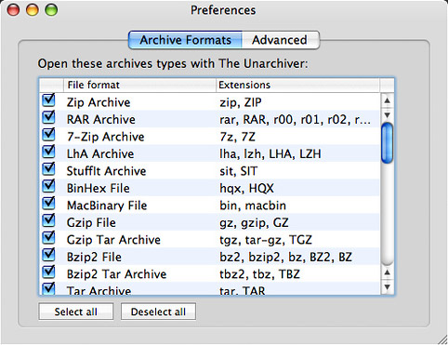This screenshot has width=448, height=345.
Task: Switch to the Advanced tab
Action: point(280,40)
